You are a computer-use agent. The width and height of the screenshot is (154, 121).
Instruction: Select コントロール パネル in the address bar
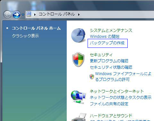click(57, 14)
